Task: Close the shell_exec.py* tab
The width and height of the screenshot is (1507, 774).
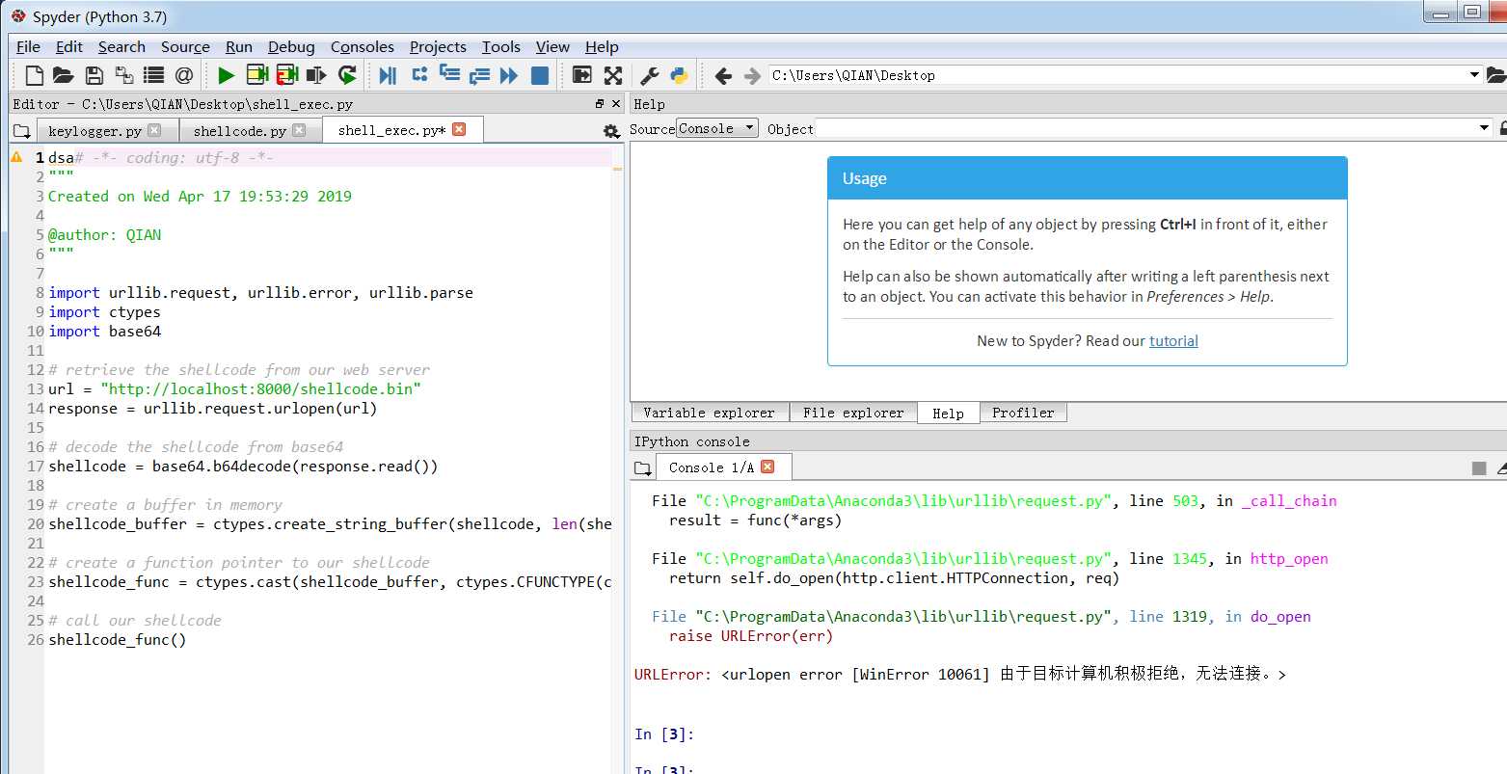Action: point(459,129)
